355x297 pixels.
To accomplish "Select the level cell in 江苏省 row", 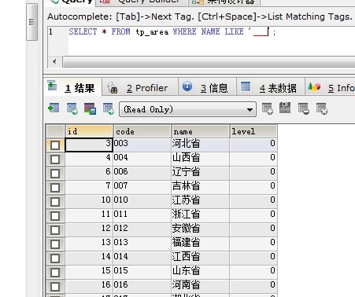I will 253,201.
